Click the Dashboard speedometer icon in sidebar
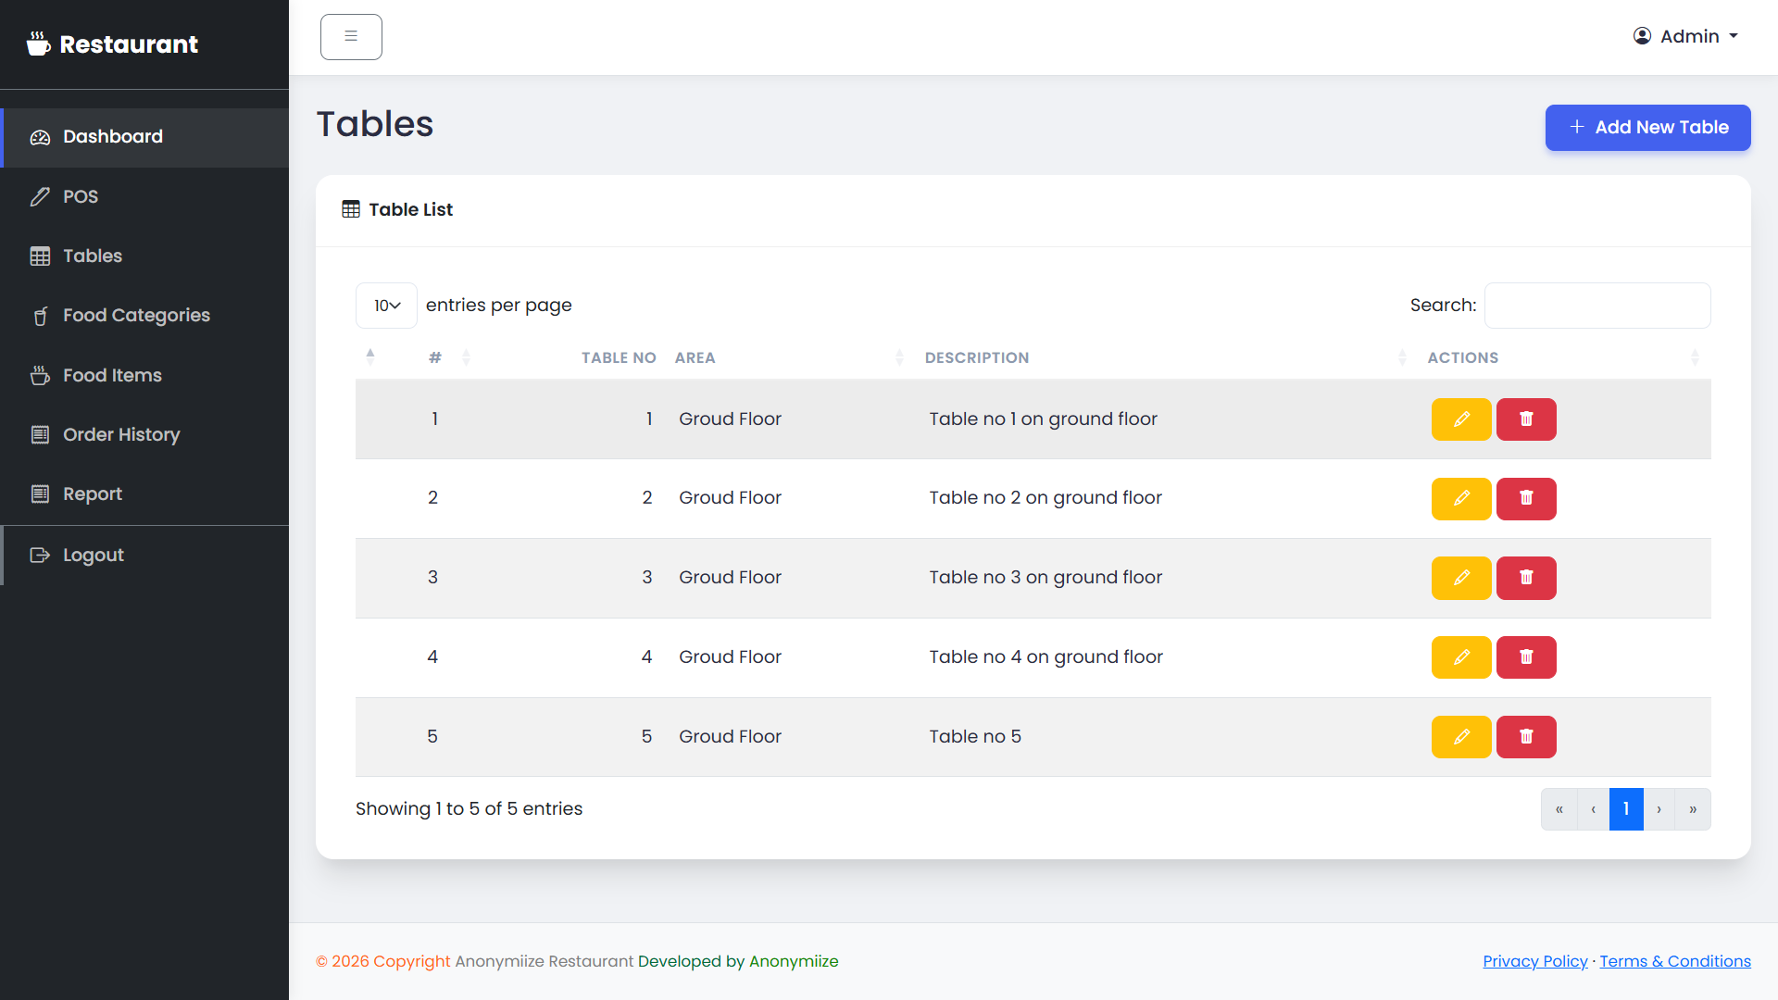 (40, 137)
